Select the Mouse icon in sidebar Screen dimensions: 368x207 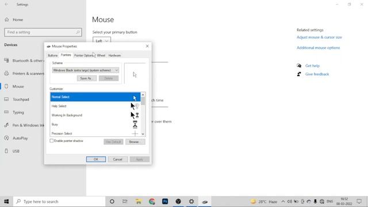click(6, 86)
